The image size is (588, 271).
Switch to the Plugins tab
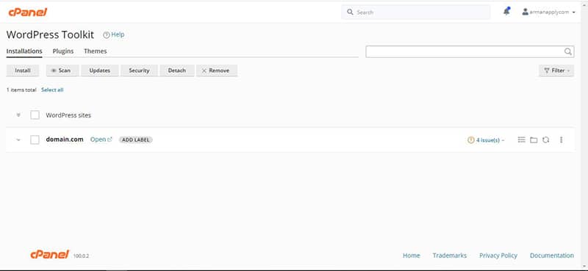click(x=63, y=51)
